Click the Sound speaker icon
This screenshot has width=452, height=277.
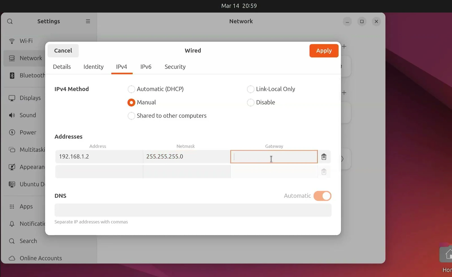(12, 115)
